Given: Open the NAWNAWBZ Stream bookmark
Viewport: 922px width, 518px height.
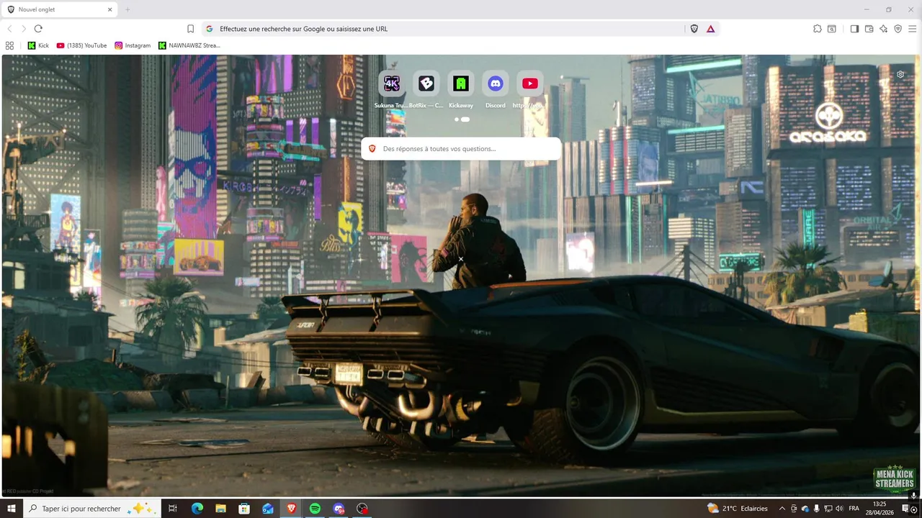Looking at the screenshot, I should [x=189, y=45].
